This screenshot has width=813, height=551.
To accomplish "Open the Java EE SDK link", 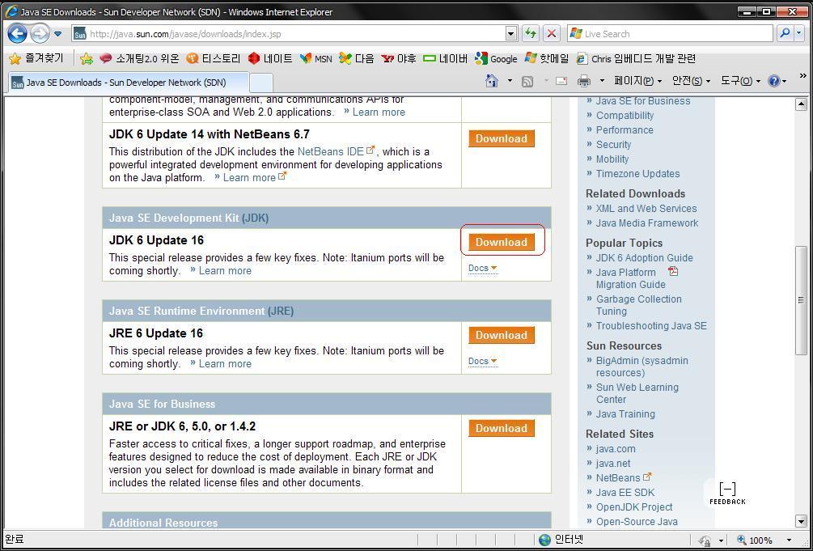I will point(625,493).
